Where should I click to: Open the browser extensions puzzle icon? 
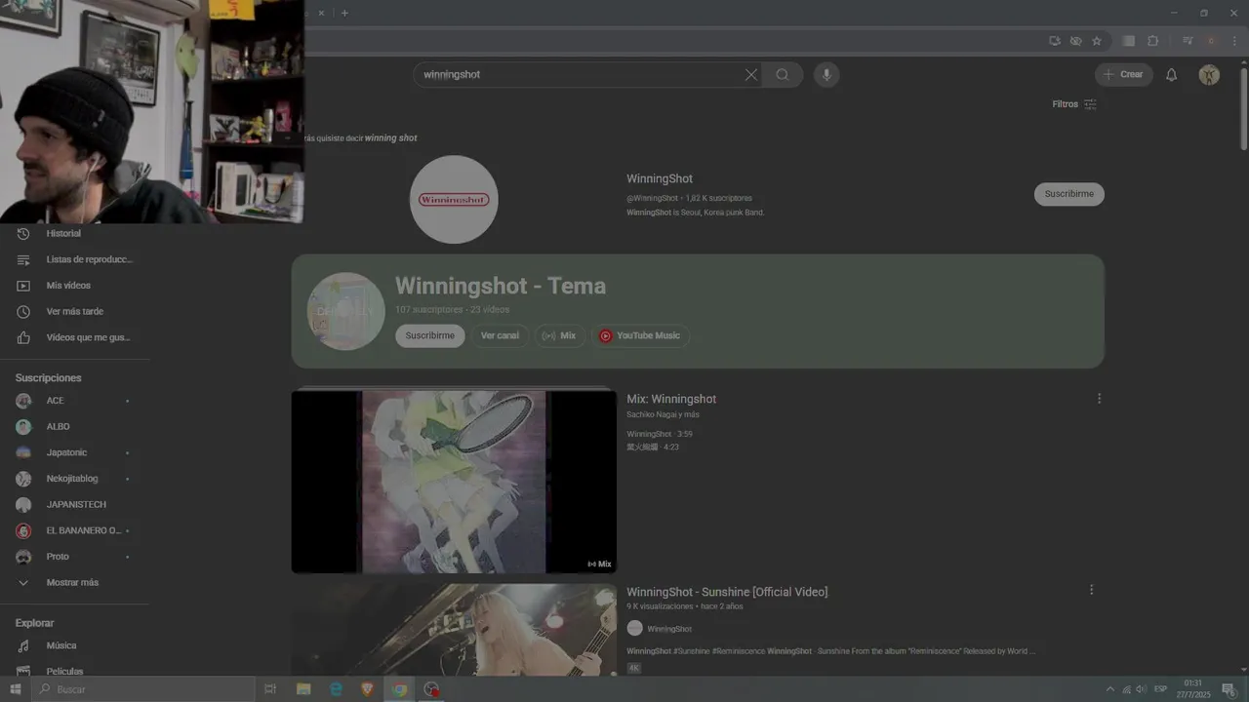click(x=1152, y=41)
